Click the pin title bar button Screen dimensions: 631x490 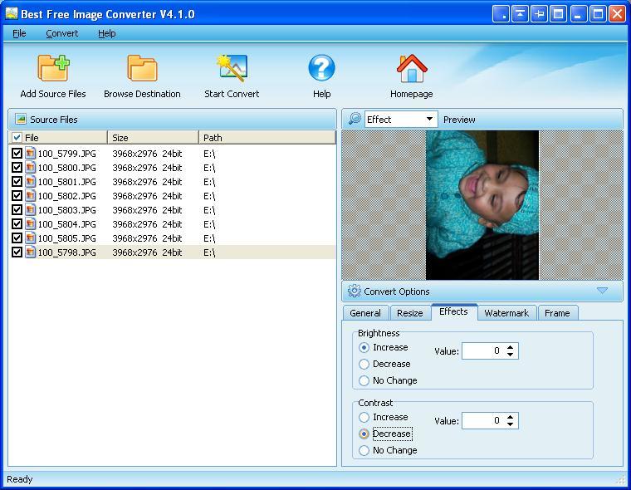pos(539,14)
